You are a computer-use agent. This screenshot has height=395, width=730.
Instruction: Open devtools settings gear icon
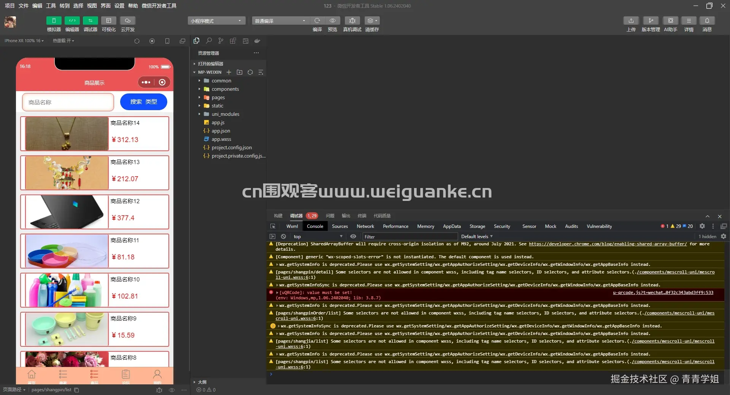[702, 226]
